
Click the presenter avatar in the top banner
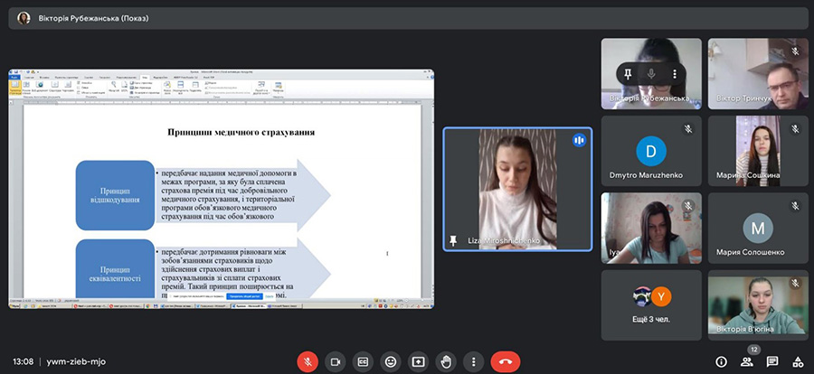tap(24, 18)
